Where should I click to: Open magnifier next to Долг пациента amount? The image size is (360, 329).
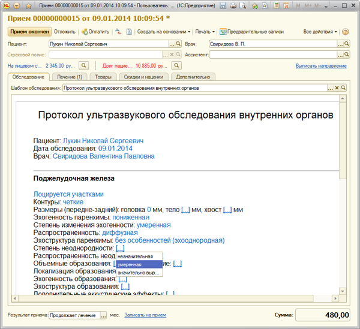pos(176,65)
